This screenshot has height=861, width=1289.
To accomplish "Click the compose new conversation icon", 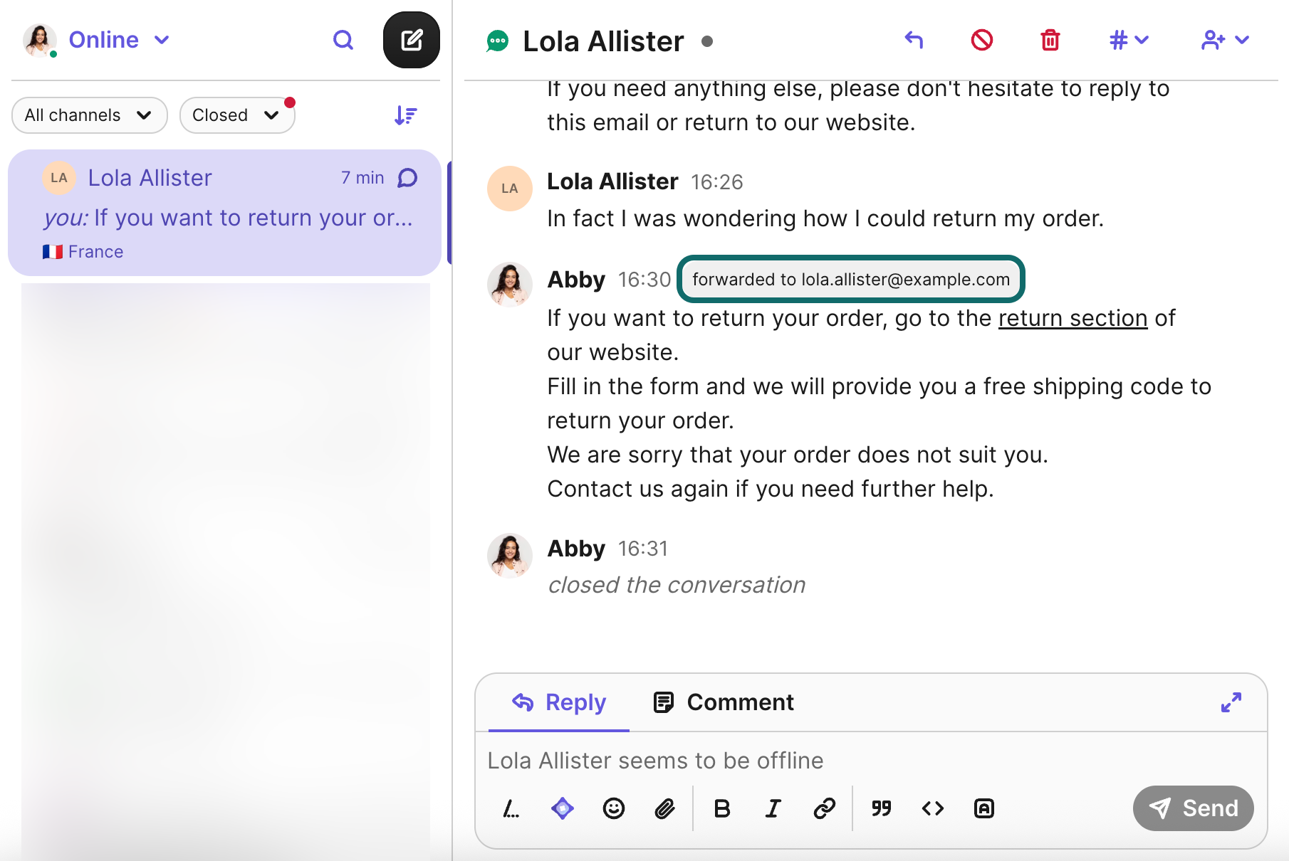I will [411, 40].
